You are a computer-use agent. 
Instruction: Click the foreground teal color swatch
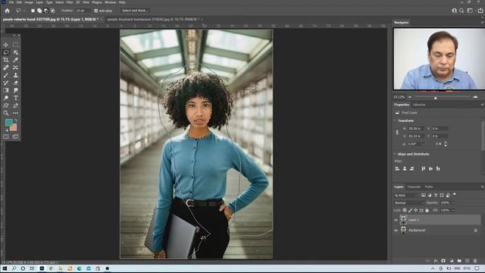coord(8,123)
